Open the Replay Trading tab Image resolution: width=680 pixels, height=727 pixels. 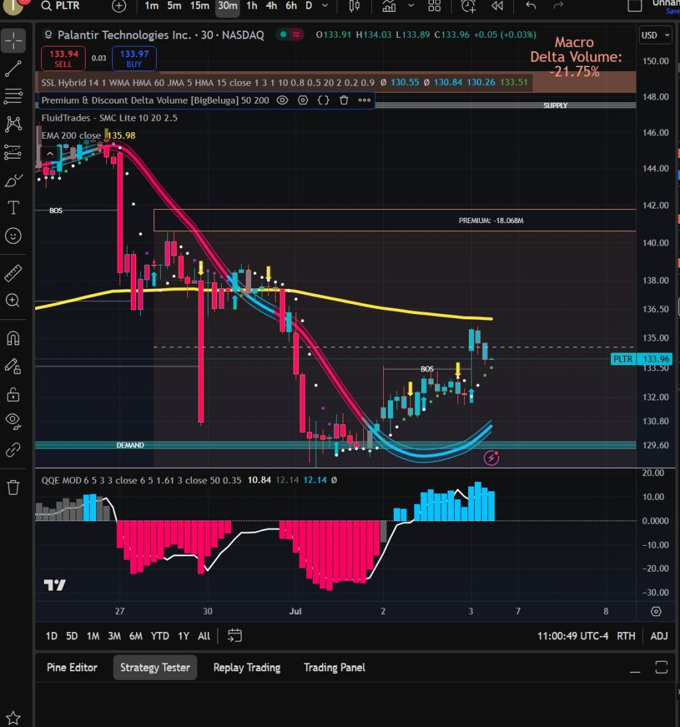[247, 667]
